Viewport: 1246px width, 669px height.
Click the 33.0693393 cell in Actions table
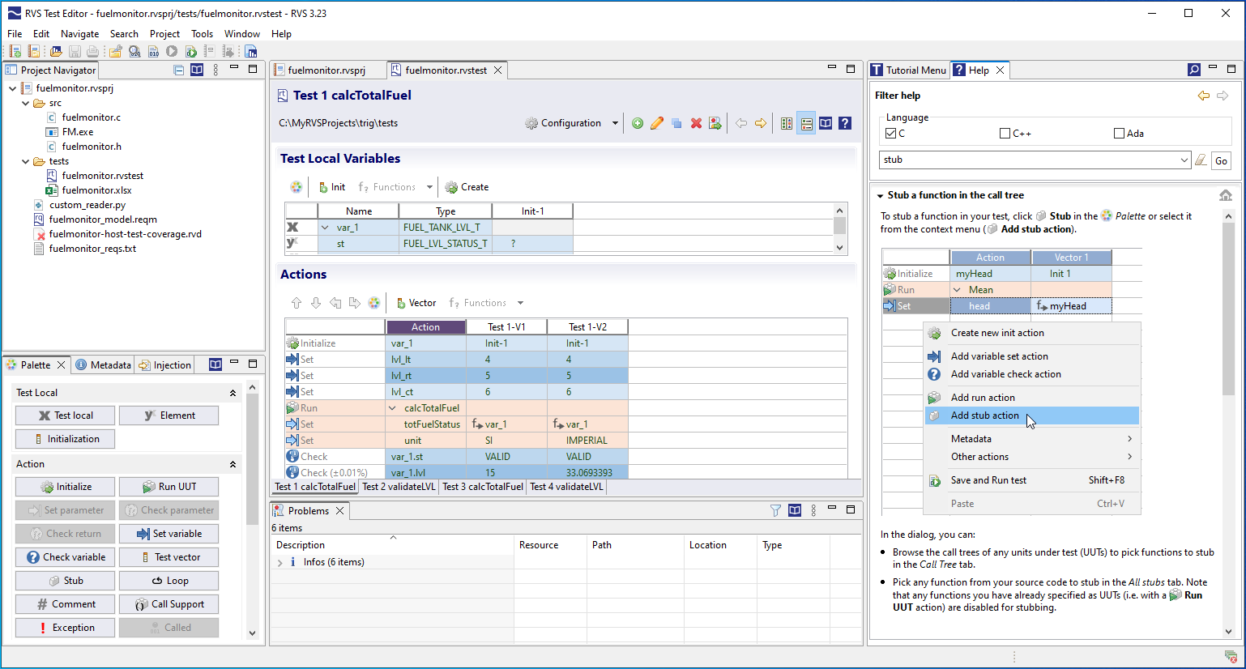(589, 473)
